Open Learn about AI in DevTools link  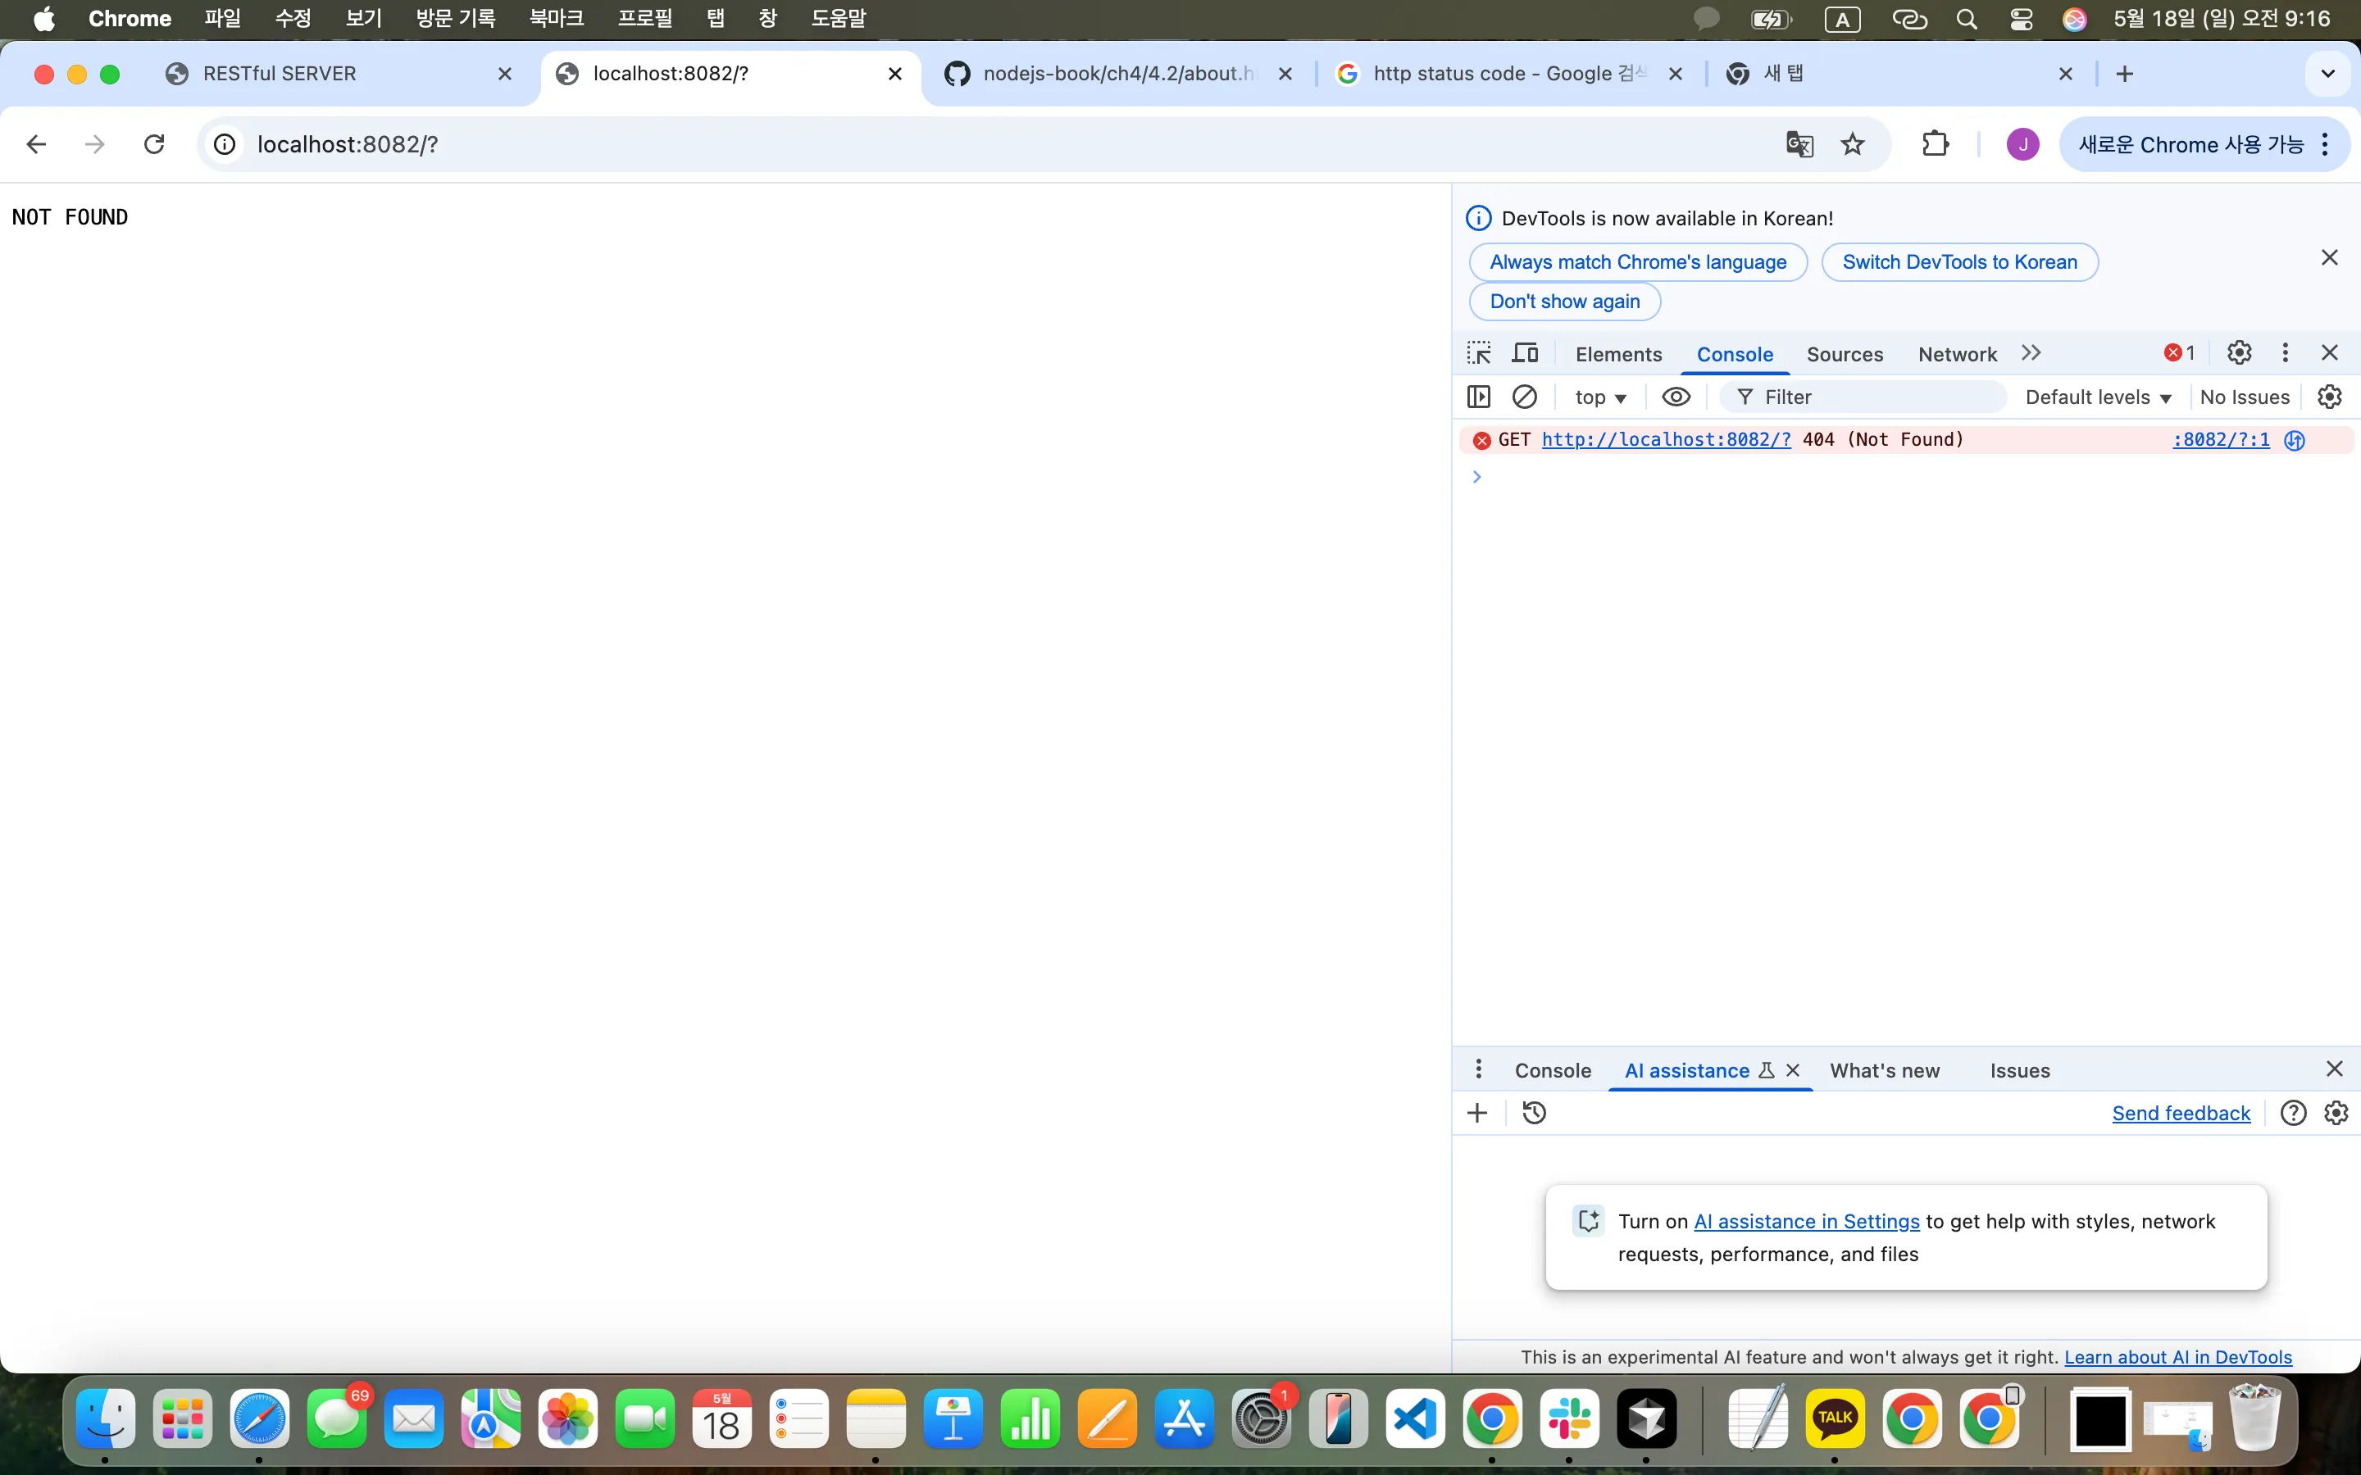coord(2177,1357)
